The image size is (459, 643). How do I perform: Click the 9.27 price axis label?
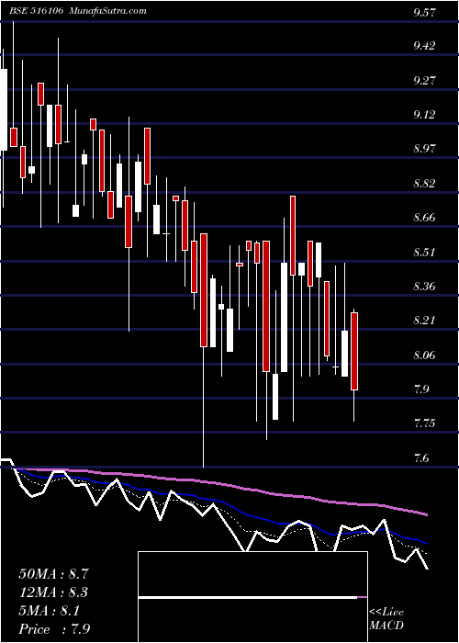[424, 80]
